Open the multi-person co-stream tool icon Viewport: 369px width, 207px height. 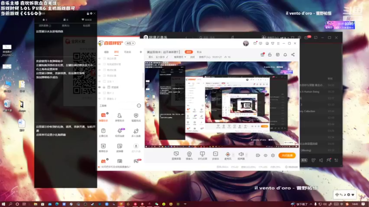(x=136, y=132)
